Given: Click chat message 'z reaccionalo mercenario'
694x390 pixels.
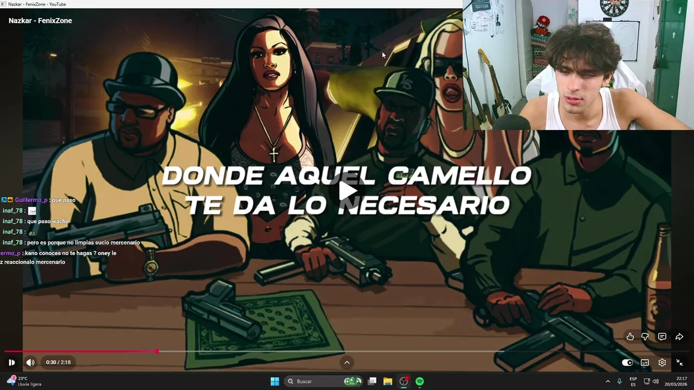Looking at the screenshot, I should (x=33, y=262).
